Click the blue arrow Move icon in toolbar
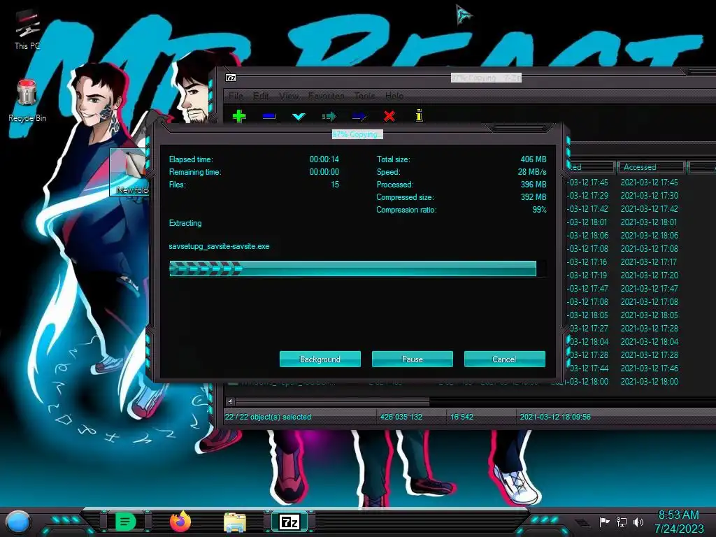Screen dimensions: 716x537 tap(359, 117)
